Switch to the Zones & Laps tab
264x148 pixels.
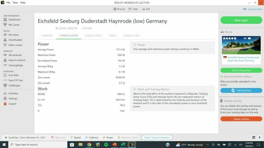(x=131, y=36)
